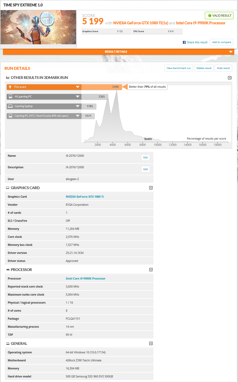Click the Better than 79% of all results tooltip

[147, 87]
